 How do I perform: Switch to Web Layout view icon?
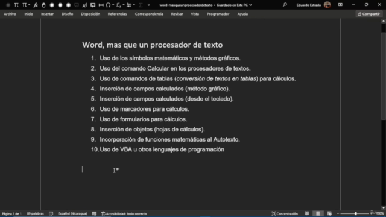pos(329,213)
